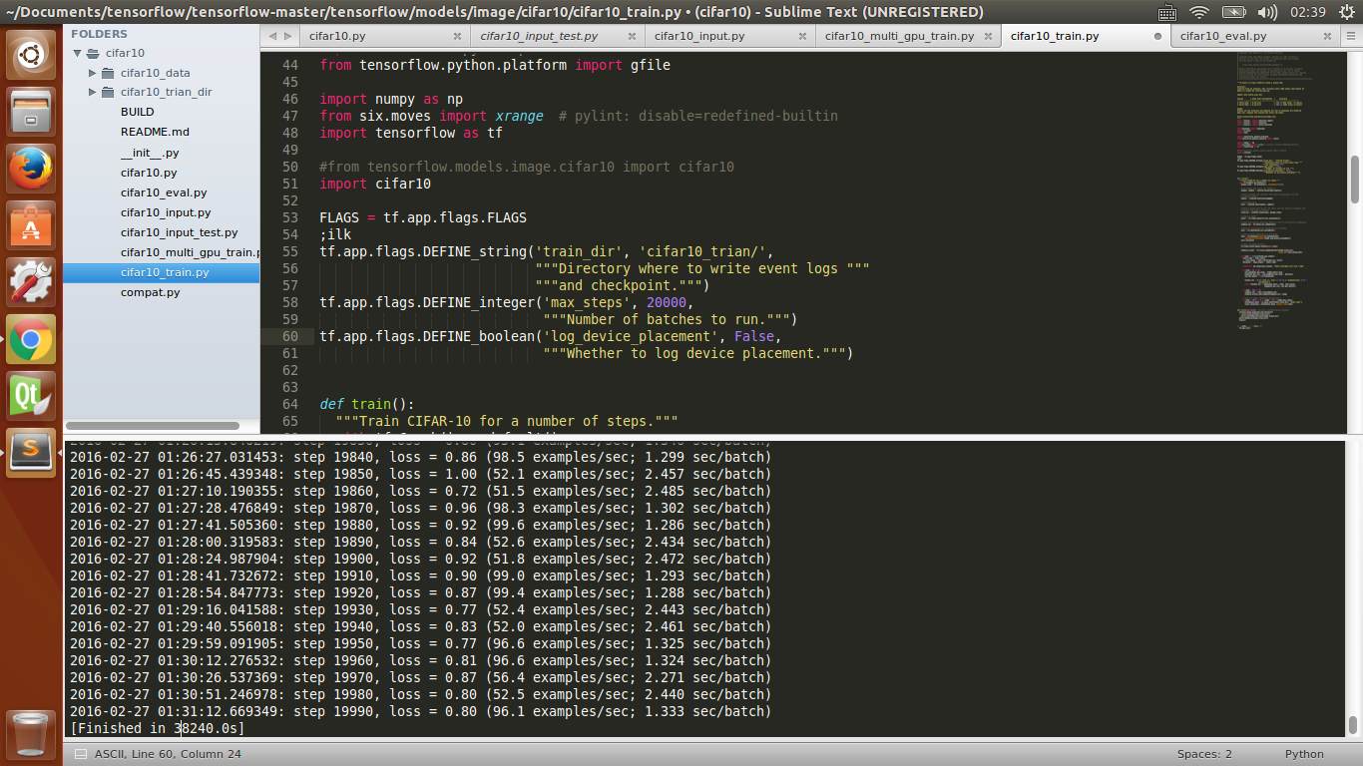Open the Wi-Fi network indicator
The height and width of the screenshot is (766, 1363).
tap(1199, 12)
